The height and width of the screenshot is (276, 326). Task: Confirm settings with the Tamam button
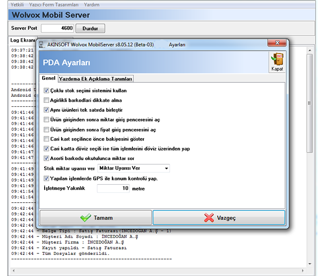tap(96, 218)
